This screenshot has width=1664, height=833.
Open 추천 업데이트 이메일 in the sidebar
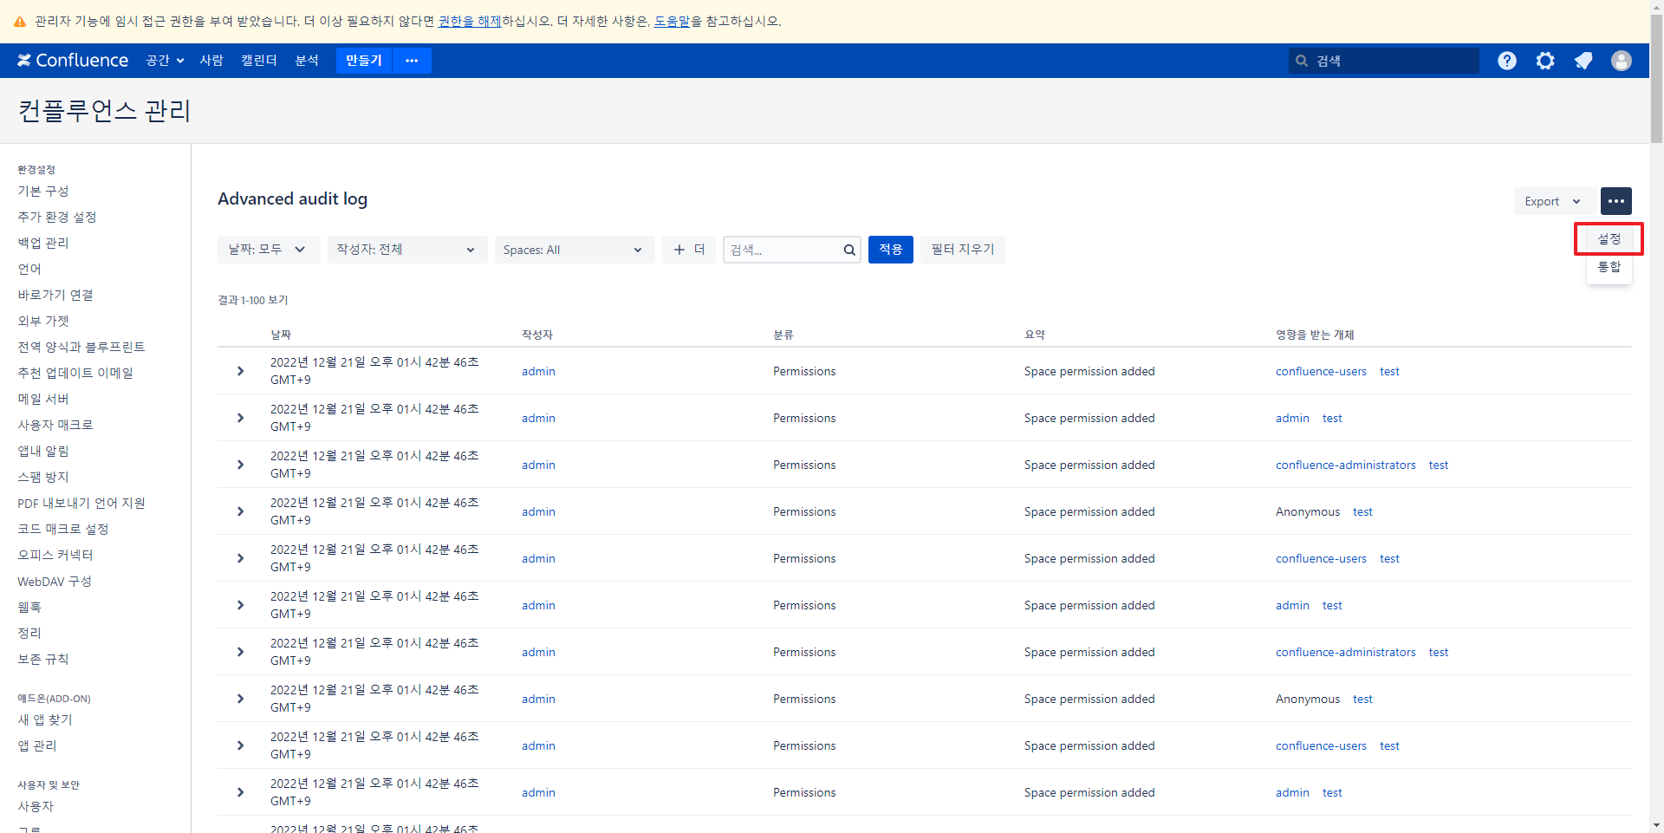pyautogui.click(x=75, y=373)
